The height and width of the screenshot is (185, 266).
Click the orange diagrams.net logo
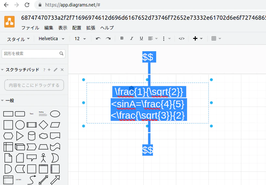9,22
